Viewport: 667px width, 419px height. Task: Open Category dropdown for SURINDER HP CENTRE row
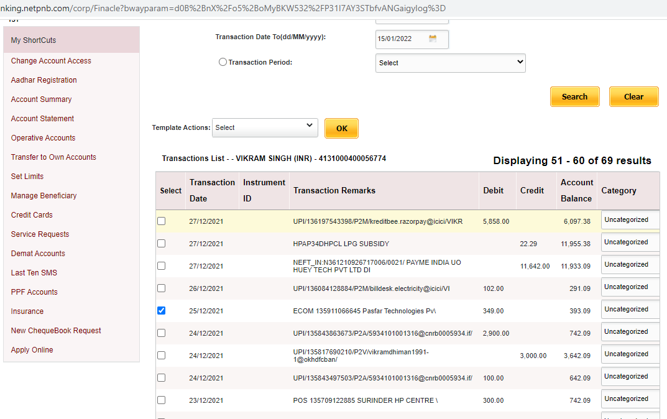click(629, 399)
